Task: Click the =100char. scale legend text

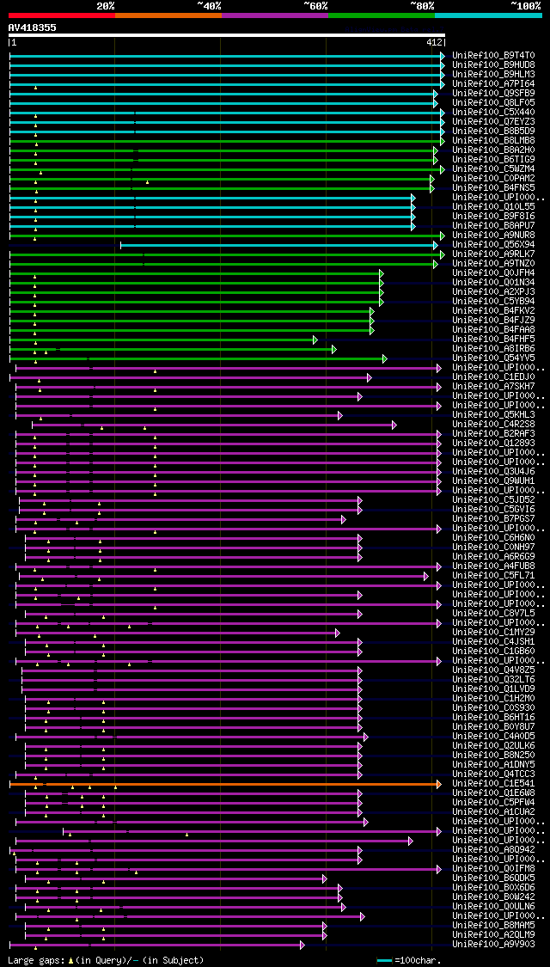Action: point(417,961)
